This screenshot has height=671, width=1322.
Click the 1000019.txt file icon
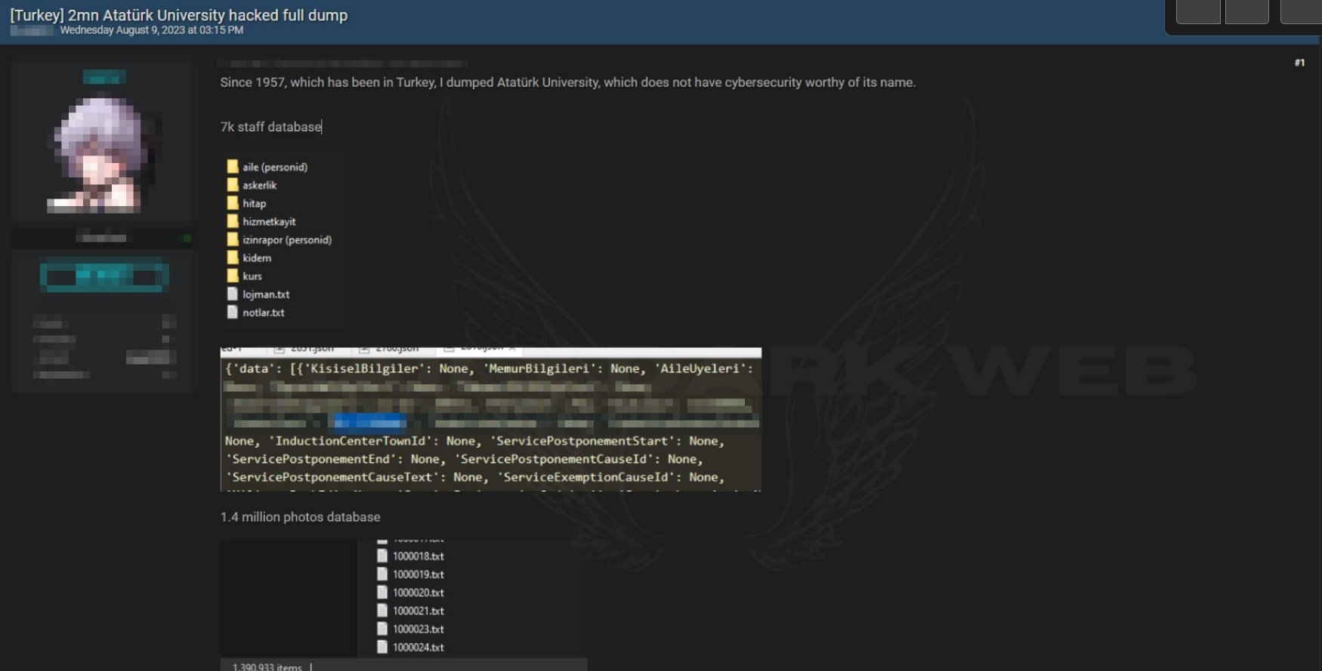(382, 574)
